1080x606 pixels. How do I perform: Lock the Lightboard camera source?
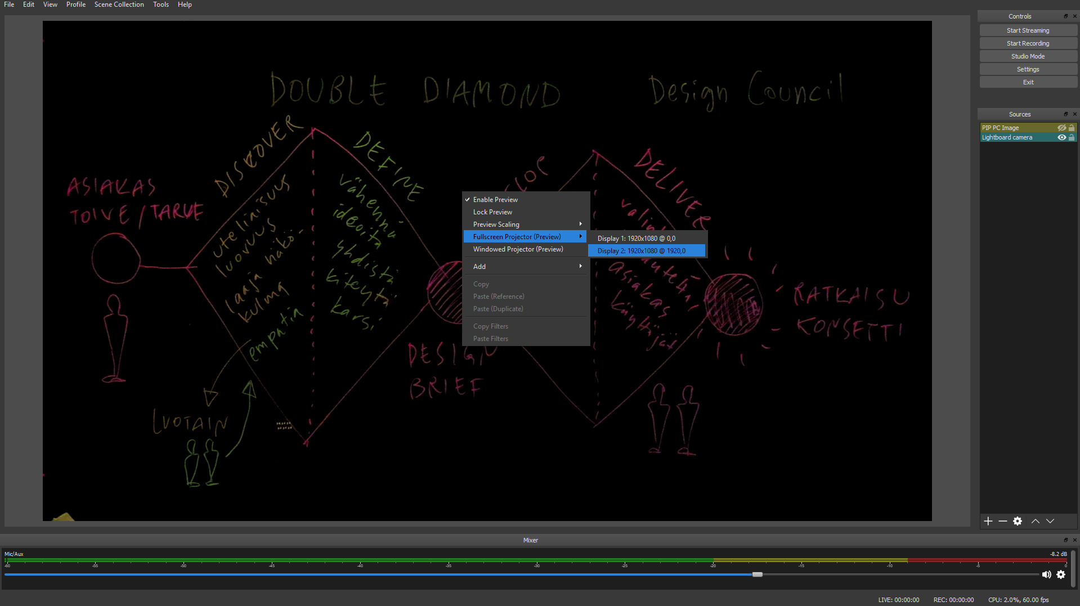[1072, 137]
